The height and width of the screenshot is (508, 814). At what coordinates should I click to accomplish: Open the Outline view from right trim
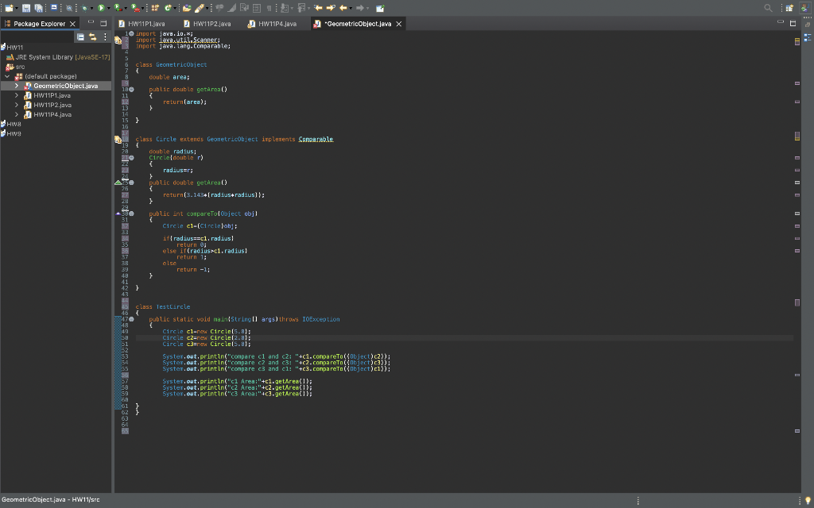(x=808, y=37)
